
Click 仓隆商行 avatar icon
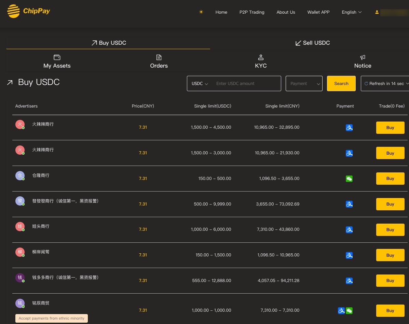point(20,176)
